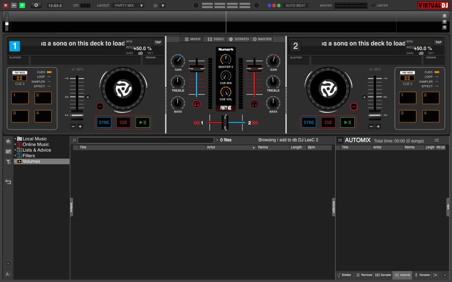Viewport: 452px width, 282px height.
Task: Click the VirtualDJ logo
Action: point(433,5)
